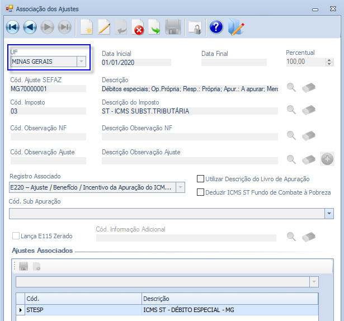Search Cód. Informação Adicional with magnifier
Image resolution: width=344 pixels, height=321 pixels.
(x=291, y=237)
